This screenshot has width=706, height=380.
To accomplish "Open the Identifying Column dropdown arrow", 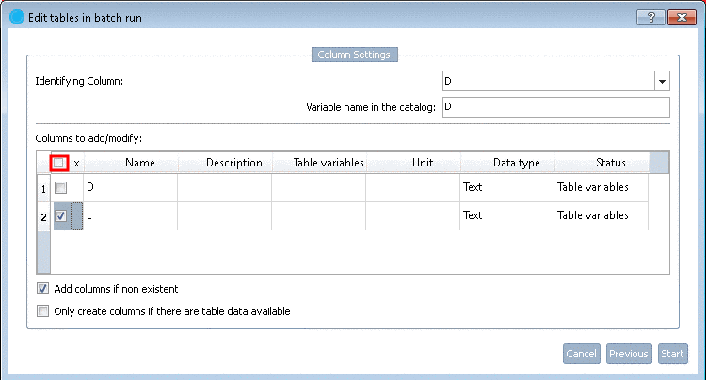I will click(662, 82).
